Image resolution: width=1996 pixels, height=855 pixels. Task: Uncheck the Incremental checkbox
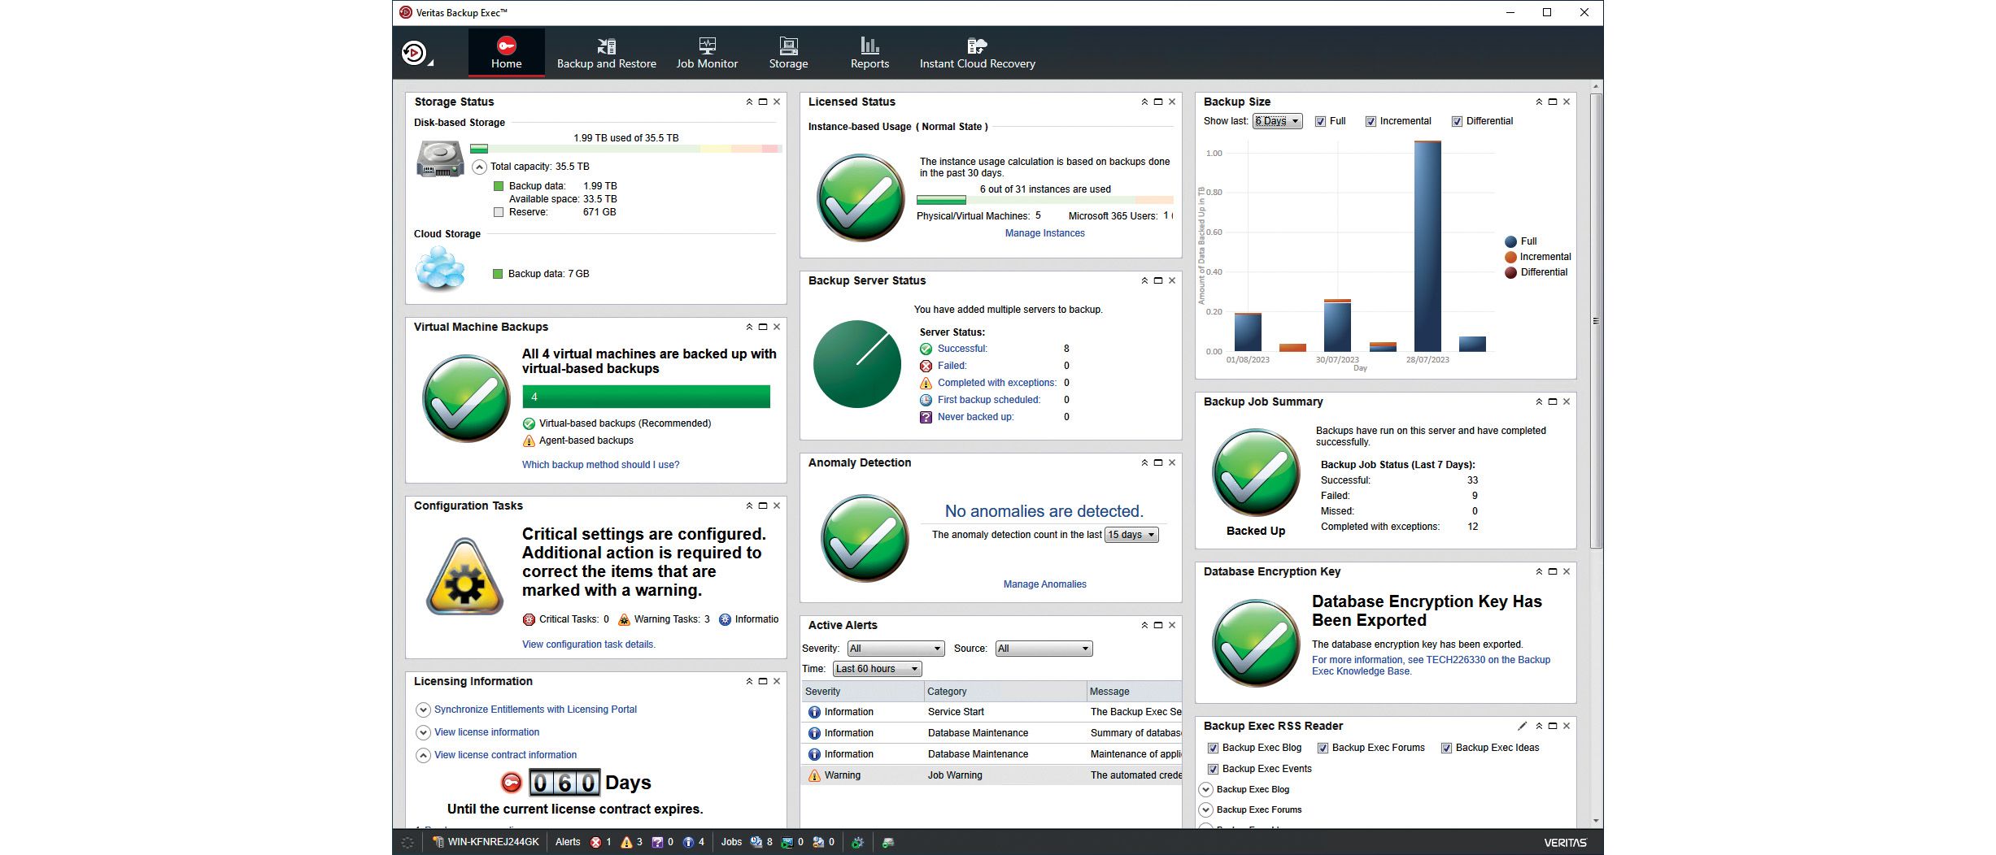point(1371,121)
